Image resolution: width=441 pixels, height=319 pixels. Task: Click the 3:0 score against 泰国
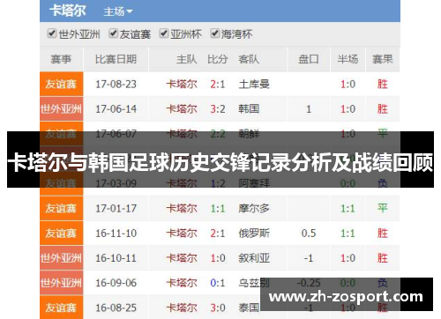coord(218,308)
